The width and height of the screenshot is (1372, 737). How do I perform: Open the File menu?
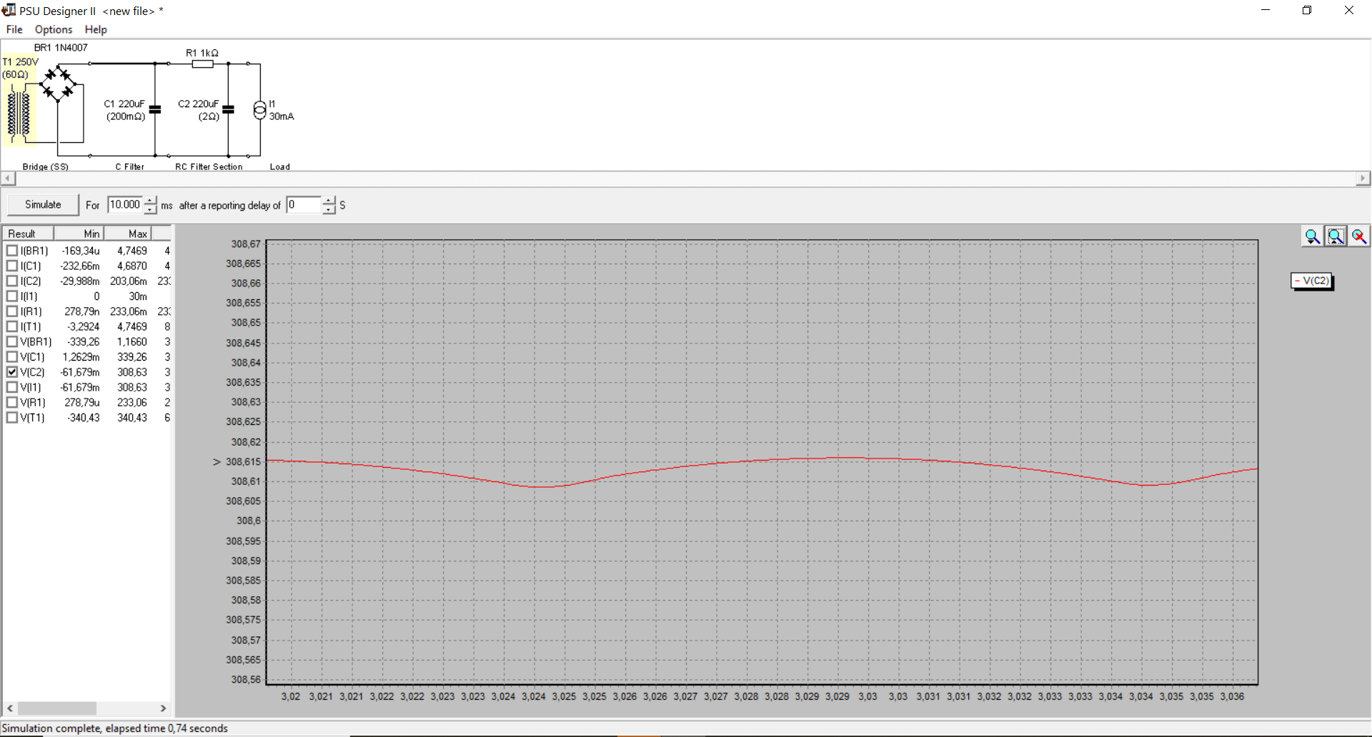coord(14,29)
